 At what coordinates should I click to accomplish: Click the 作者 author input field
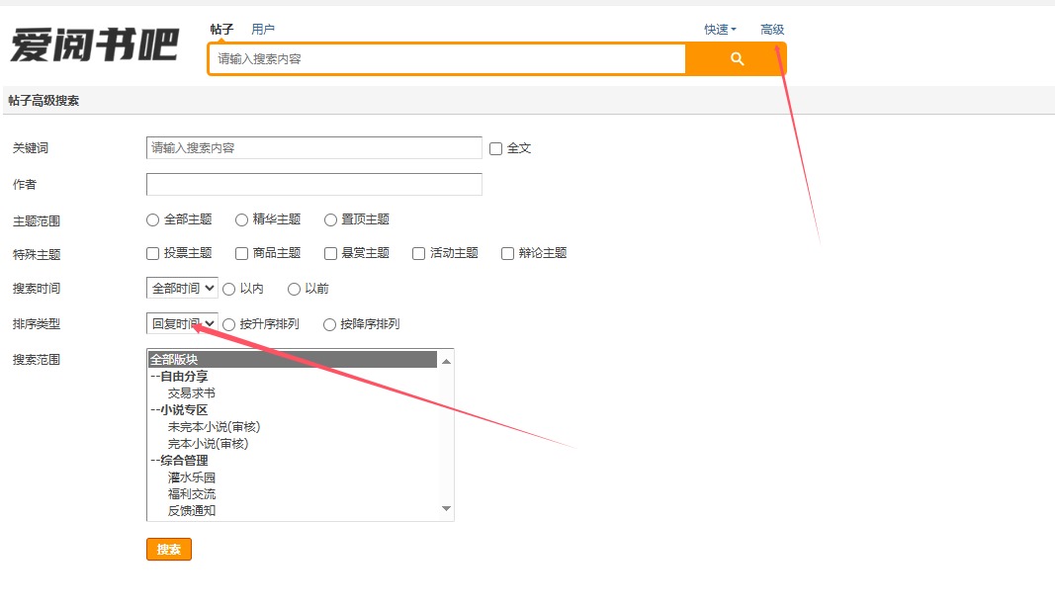(313, 185)
